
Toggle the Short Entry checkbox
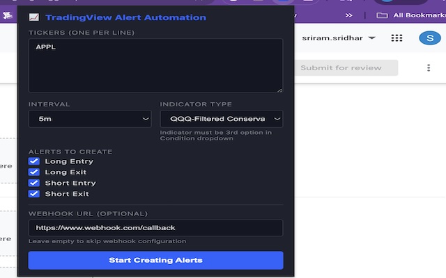point(34,183)
